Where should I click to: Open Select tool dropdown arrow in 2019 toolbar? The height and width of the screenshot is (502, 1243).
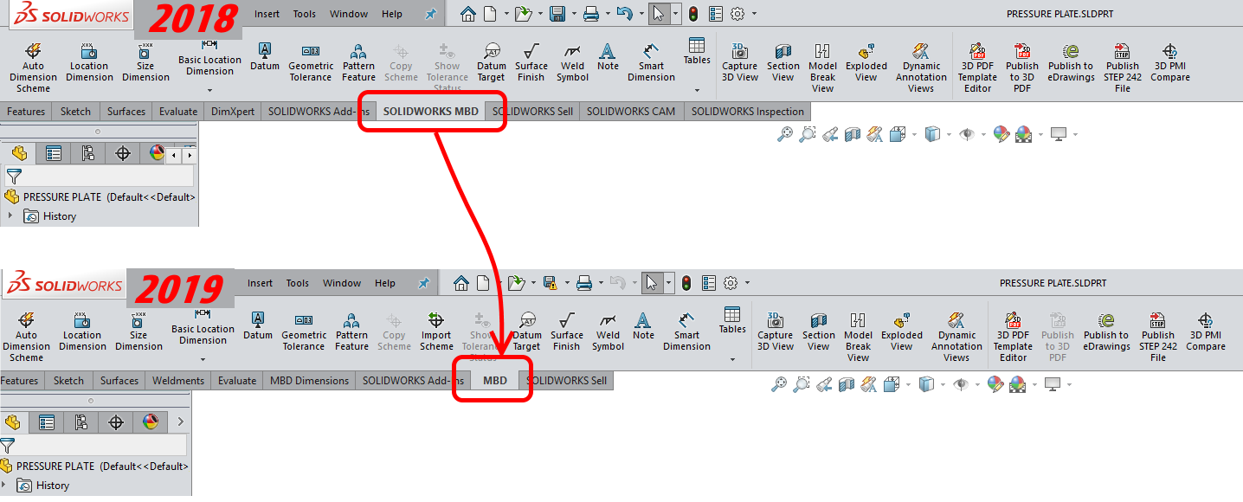pos(668,283)
